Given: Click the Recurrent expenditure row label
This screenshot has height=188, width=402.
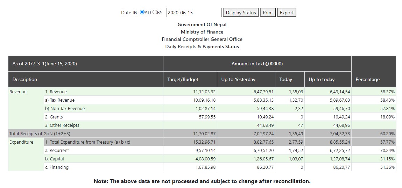Looking at the screenshot, I should pos(57,151).
